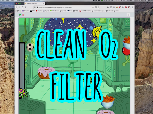Screen dimensions: 153x114
Task: Click the soccer ball sprite on stage
Action: pos(30,47)
